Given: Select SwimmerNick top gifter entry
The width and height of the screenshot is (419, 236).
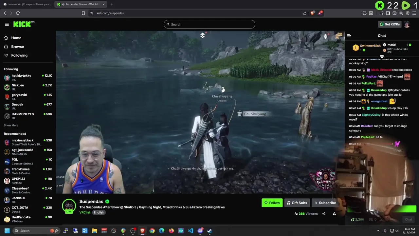Looking at the screenshot, I should coord(367,48).
